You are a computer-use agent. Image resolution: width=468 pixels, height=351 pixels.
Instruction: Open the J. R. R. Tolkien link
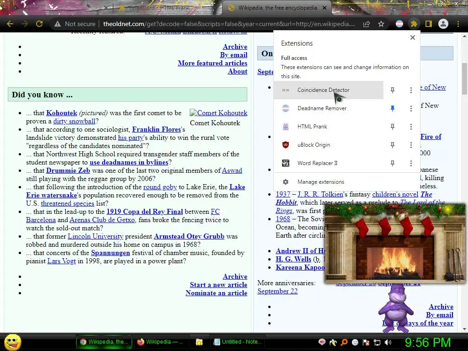[320, 194]
